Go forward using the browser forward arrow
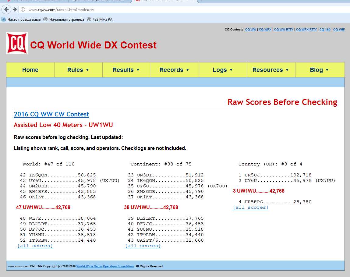350x277 pixels. 15,10
